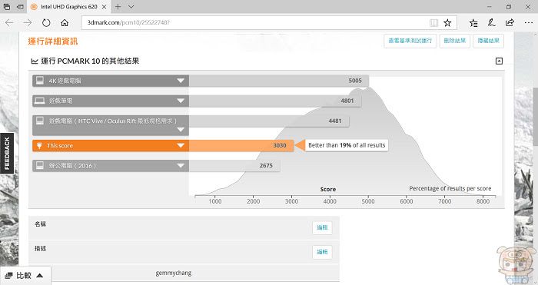Click the address bar URL field
Screen dimensions: 538x285
click(254, 22)
